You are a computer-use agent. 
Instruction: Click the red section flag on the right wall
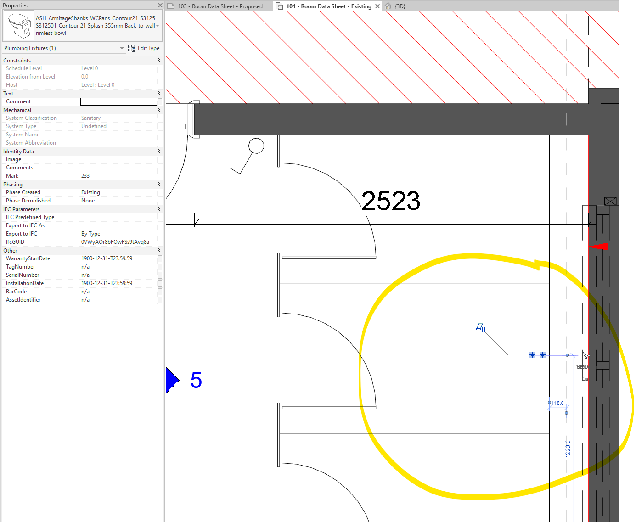(598, 247)
